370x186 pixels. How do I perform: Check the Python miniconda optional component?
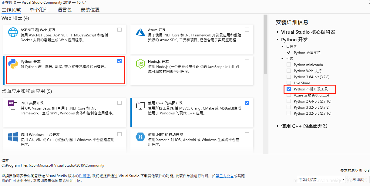pyautogui.click(x=288, y=65)
